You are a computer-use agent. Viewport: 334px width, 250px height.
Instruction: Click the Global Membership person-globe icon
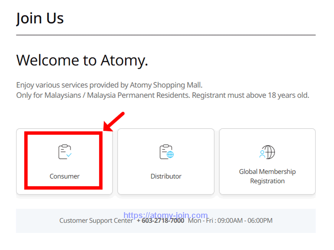[267, 152]
